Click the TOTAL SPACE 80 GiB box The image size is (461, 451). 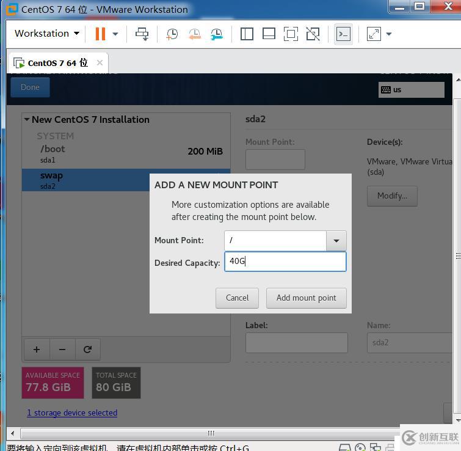(x=117, y=383)
